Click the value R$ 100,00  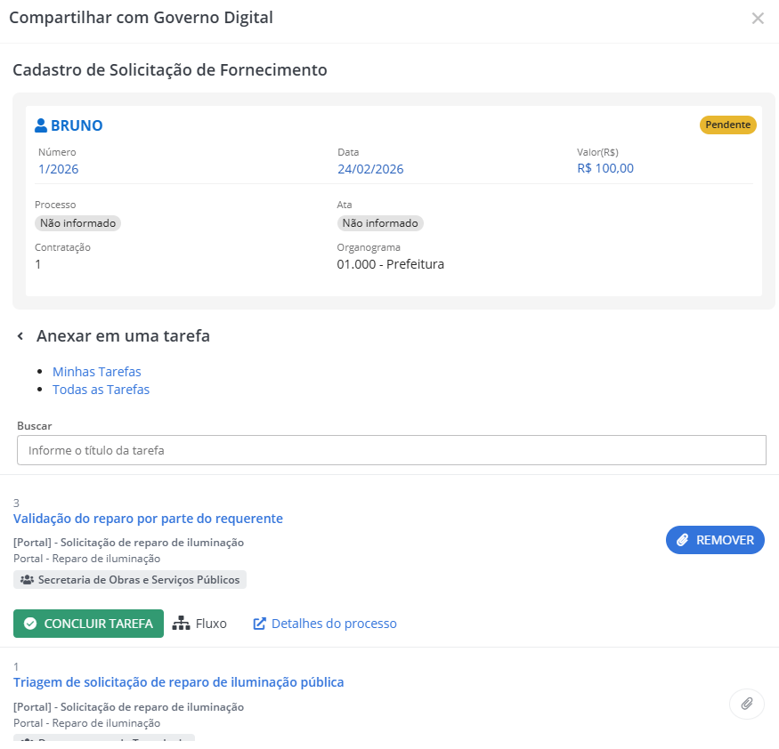605,168
